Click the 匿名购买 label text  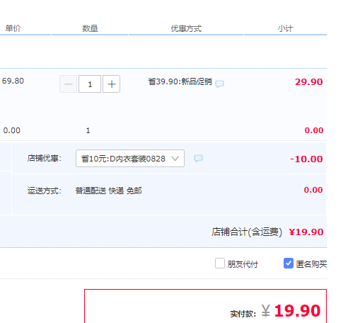click(311, 264)
